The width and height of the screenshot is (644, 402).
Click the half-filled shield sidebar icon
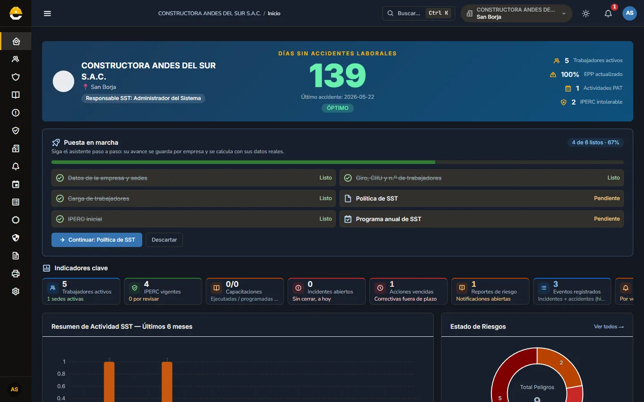tap(16, 238)
